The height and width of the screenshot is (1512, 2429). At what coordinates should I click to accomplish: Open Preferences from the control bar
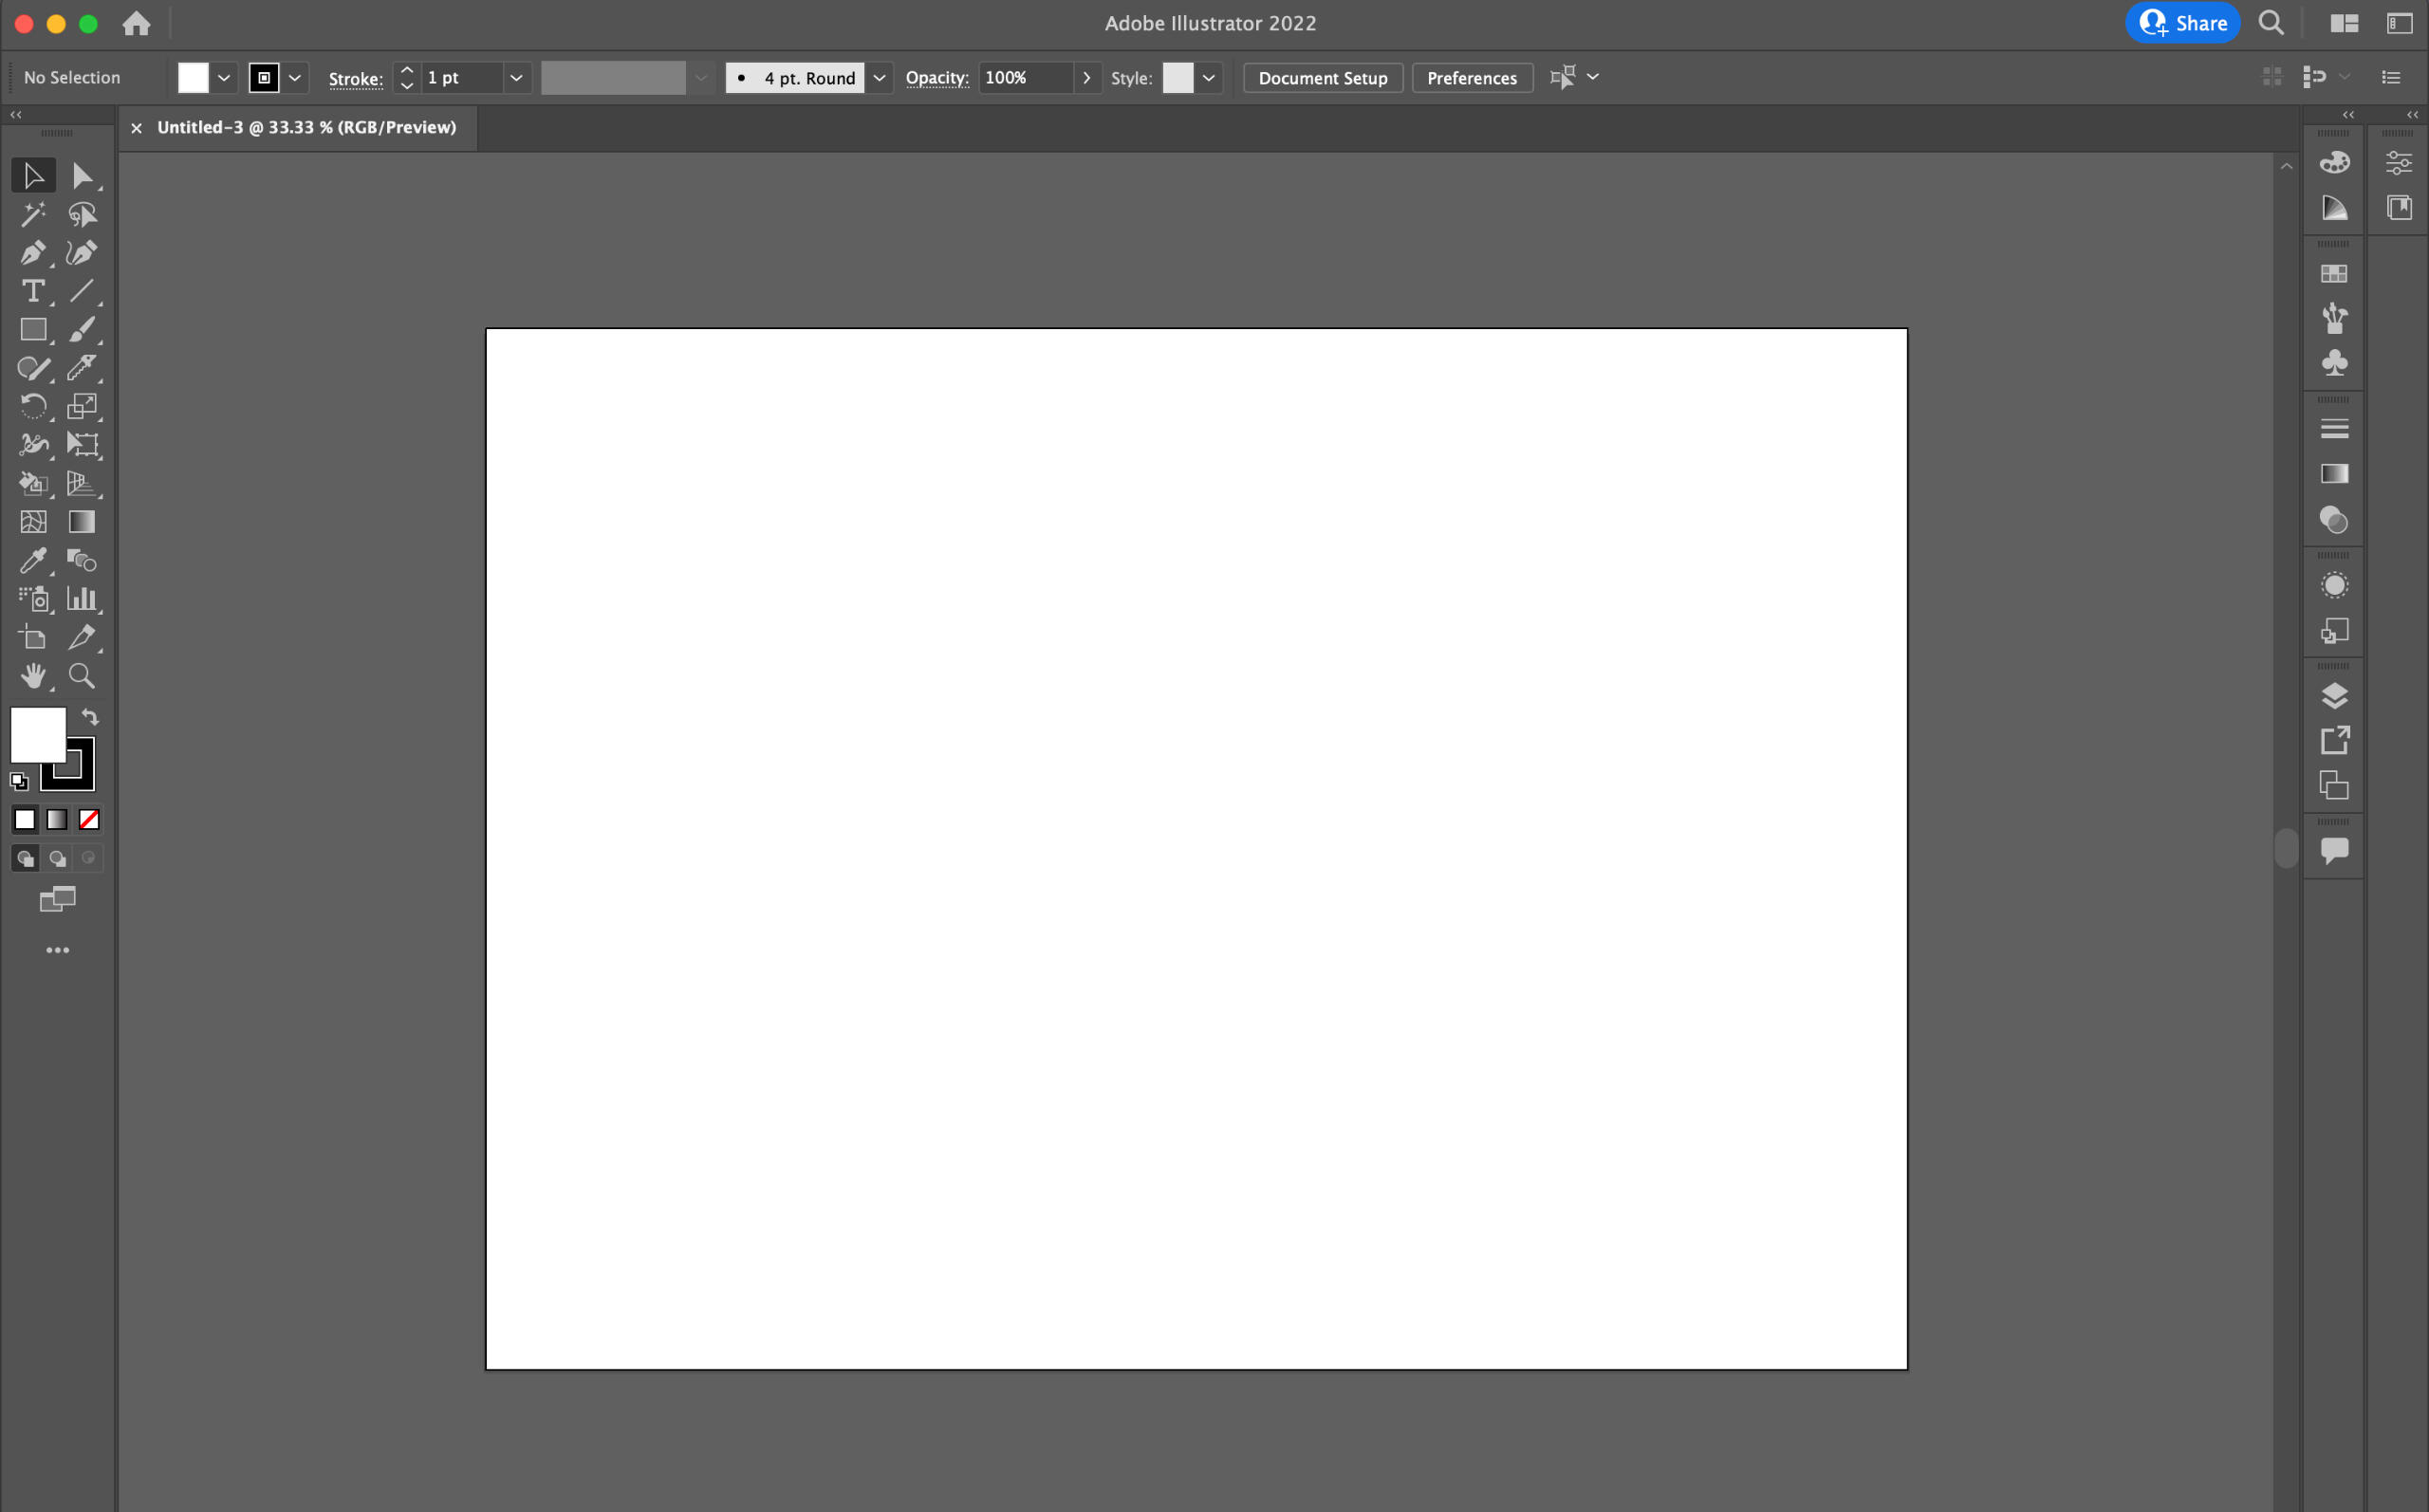click(x=1471, y=78)
